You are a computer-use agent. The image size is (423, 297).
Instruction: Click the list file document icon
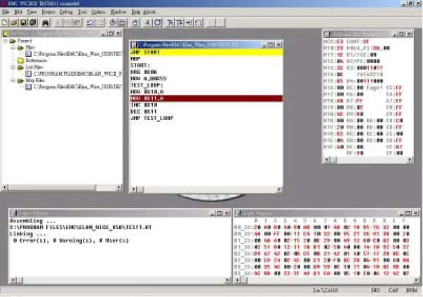point(28,74)
